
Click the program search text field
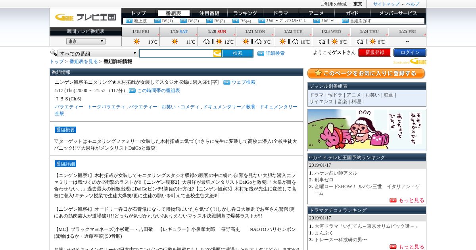tap(176, 53)
